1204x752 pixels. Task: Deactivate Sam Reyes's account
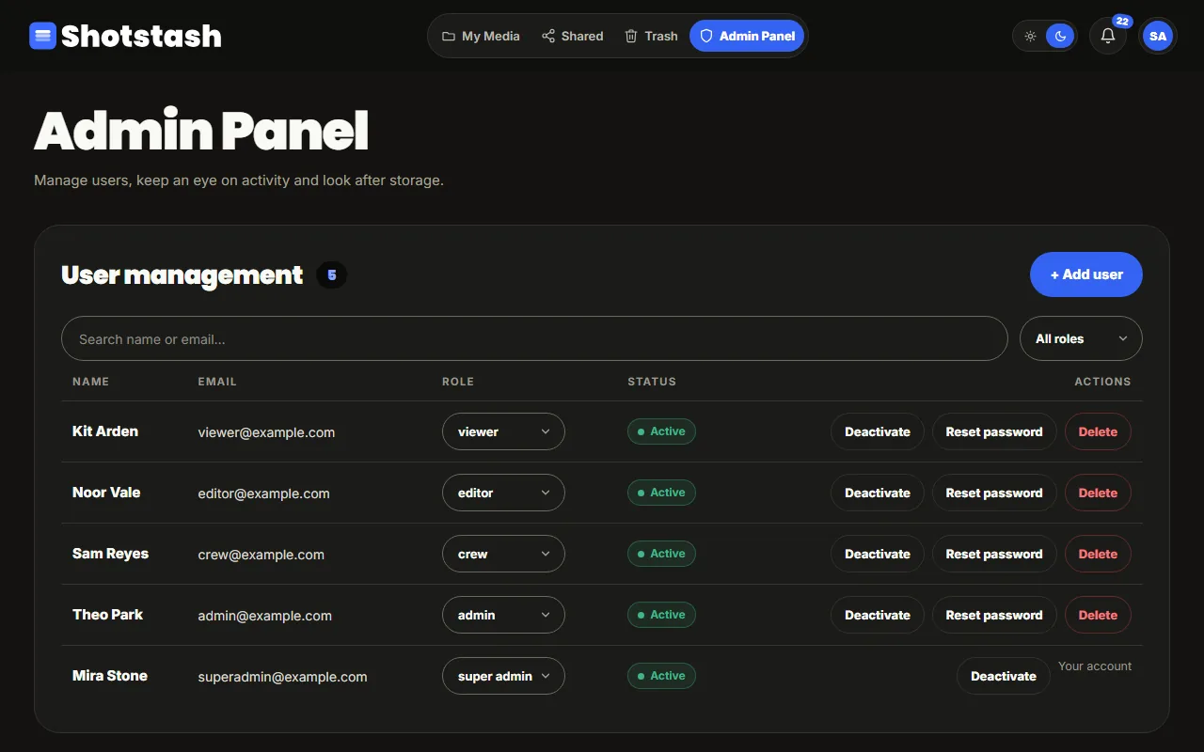click(x=878, y=554)
